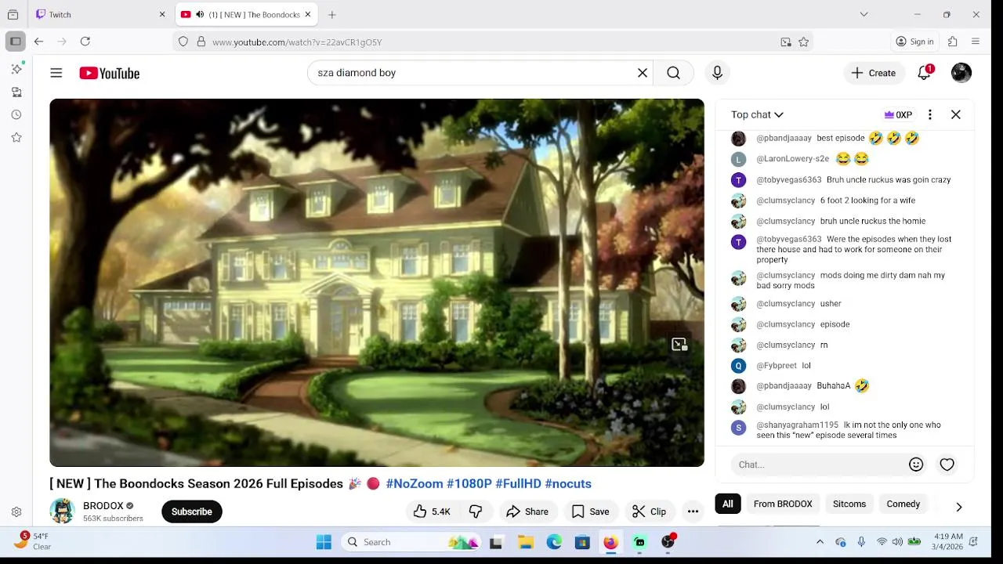Close the Twitch tab
The image size is (1003, 564).
[162, 14]
